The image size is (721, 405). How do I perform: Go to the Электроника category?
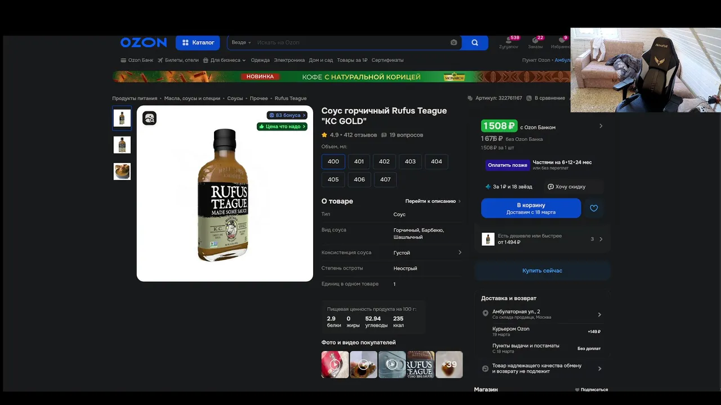(289, 60)
